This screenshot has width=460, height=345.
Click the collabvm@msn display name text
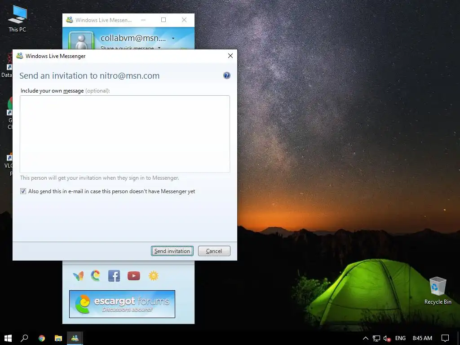(x=133, y=38)
